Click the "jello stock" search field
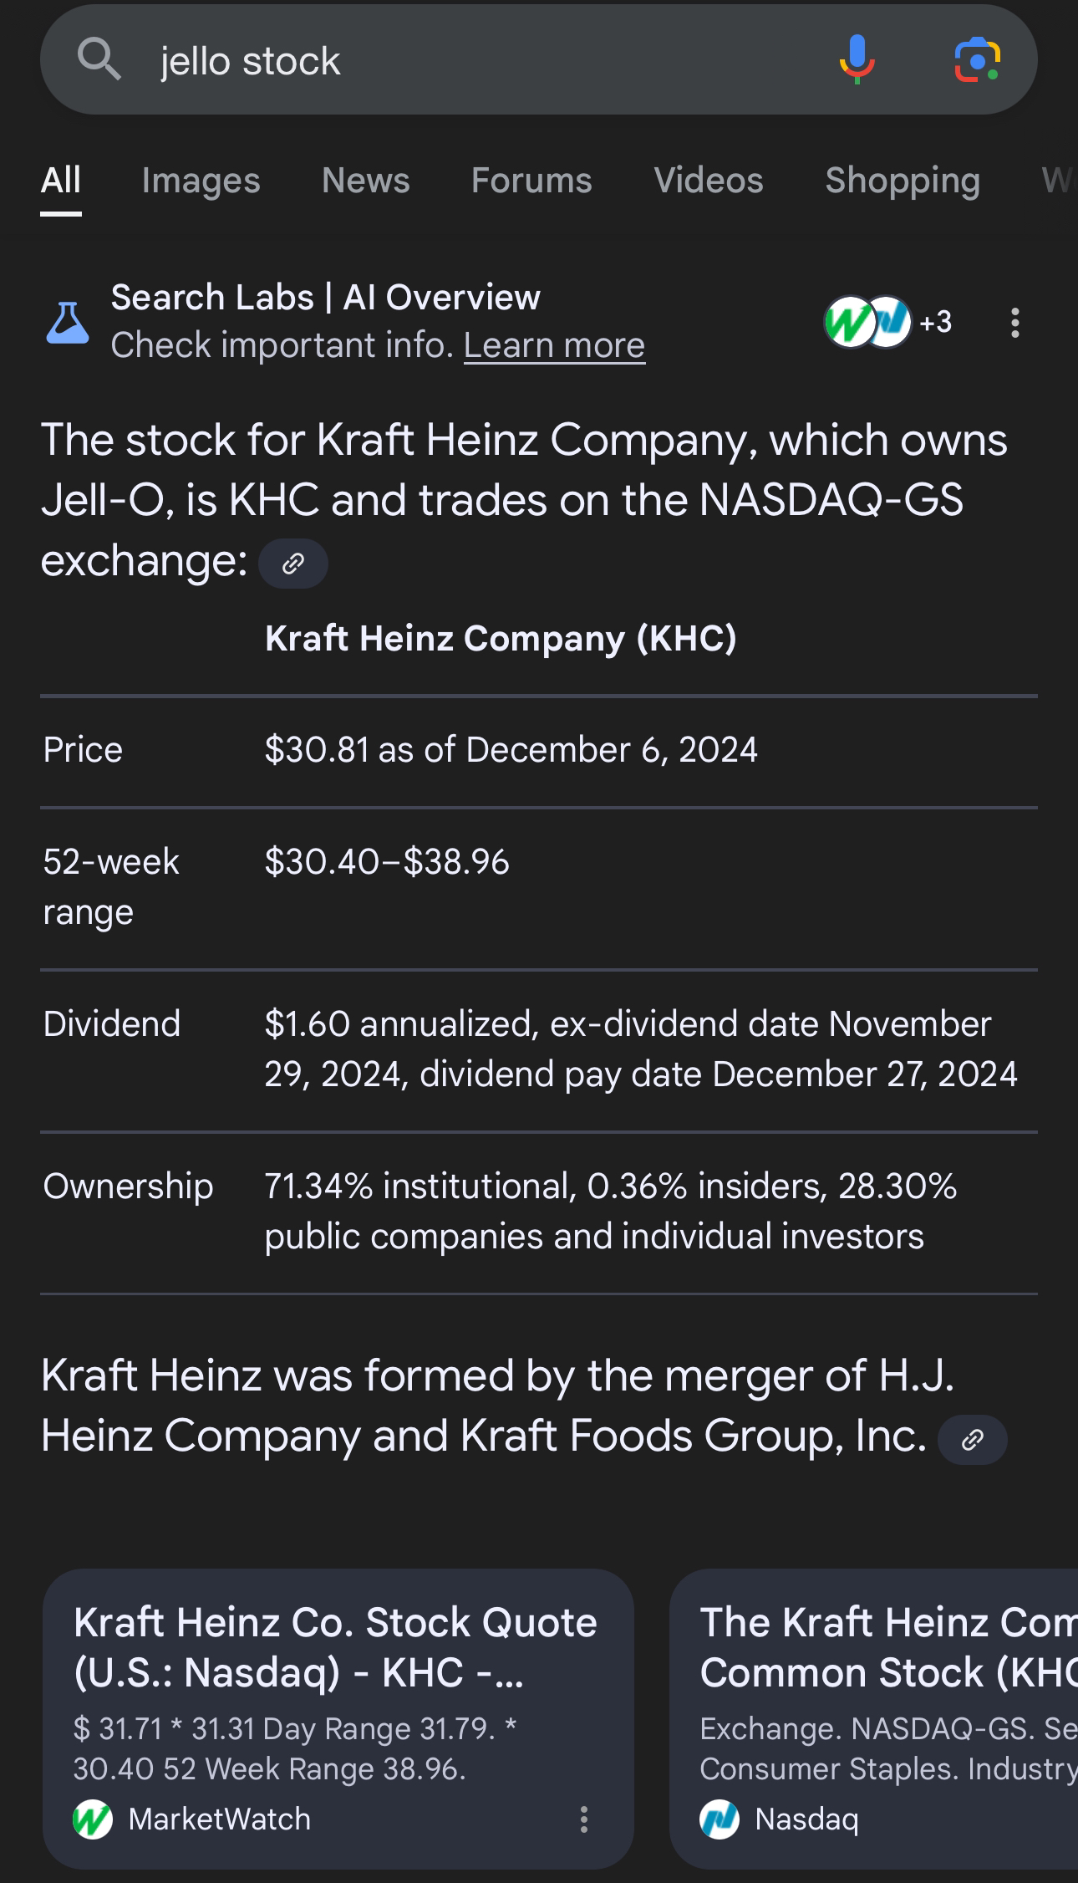 (x=485, y=60)
